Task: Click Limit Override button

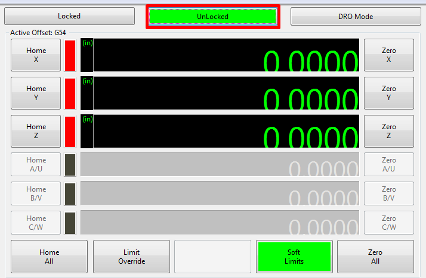Action: 131,257
